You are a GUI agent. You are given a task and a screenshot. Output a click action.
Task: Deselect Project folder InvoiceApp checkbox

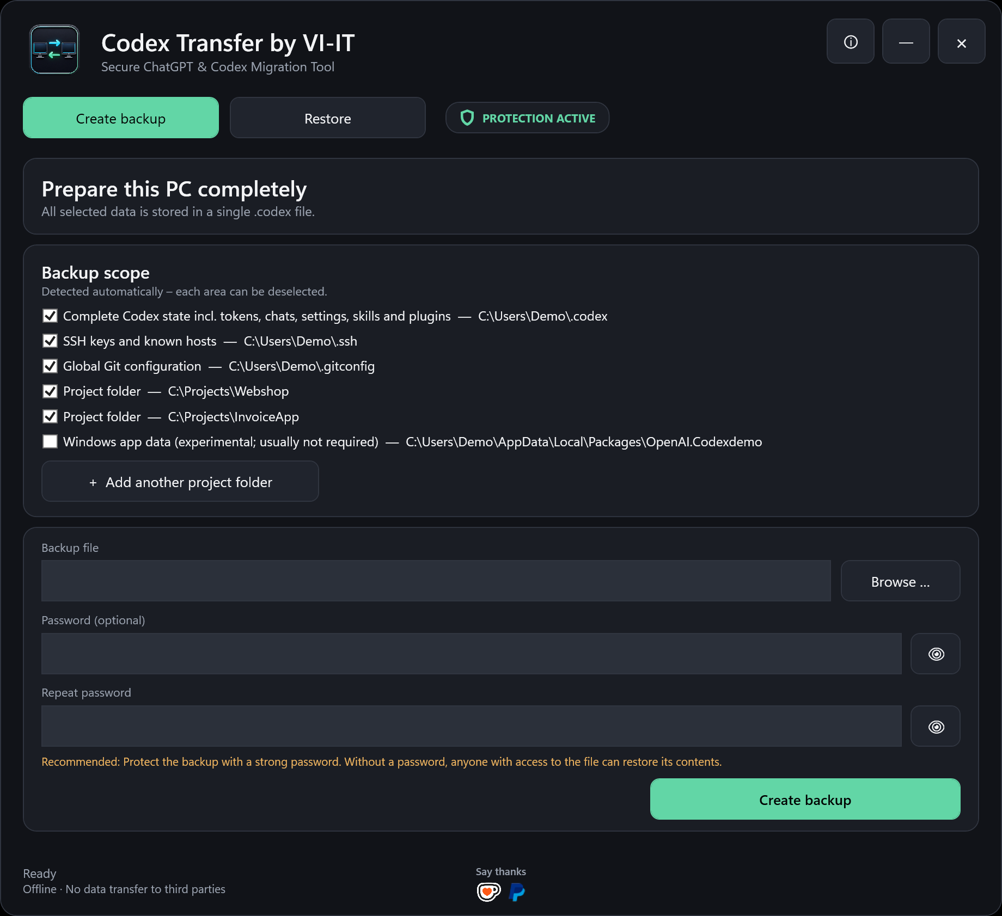tap(50, 416)
